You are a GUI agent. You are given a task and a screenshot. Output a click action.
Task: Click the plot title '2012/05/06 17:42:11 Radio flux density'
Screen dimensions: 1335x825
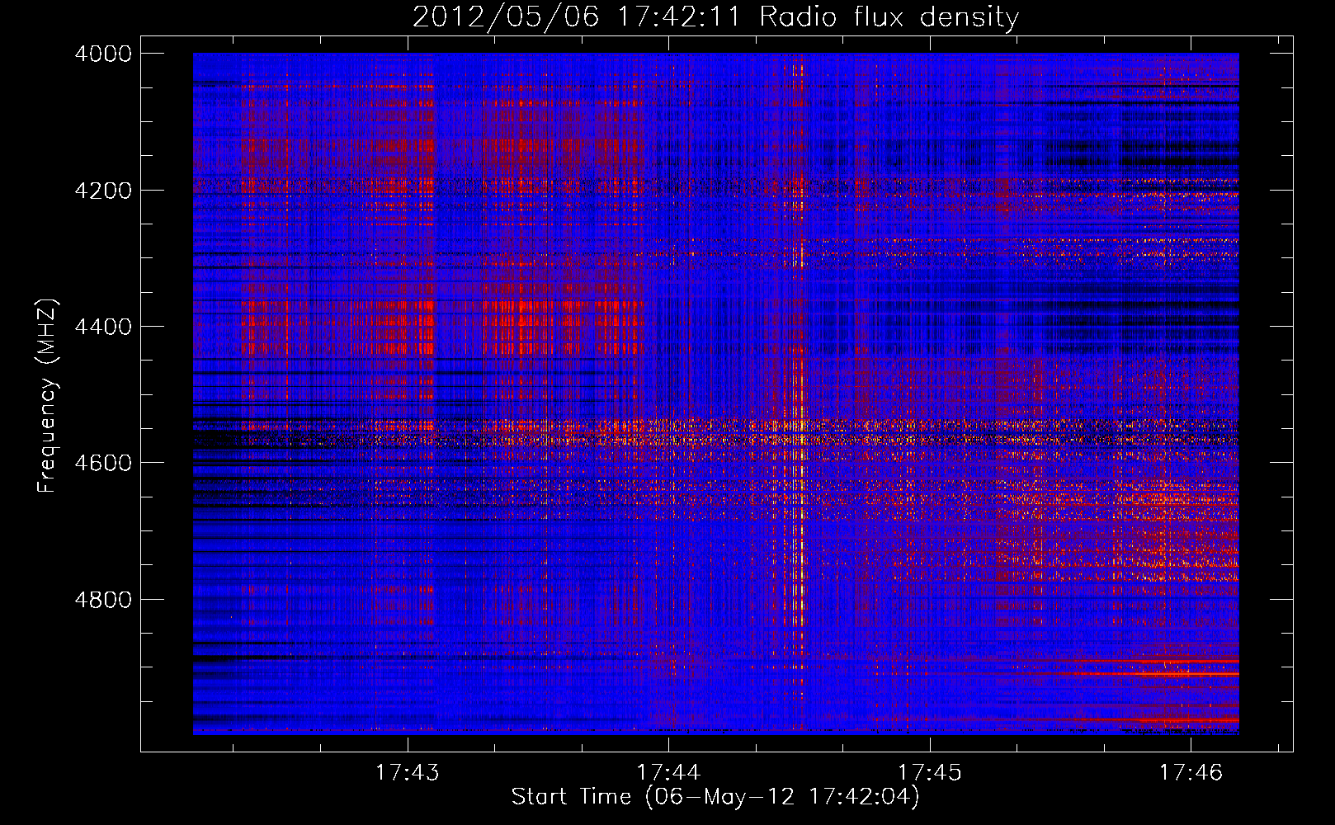pyautogui.click(x=716, y=16)
